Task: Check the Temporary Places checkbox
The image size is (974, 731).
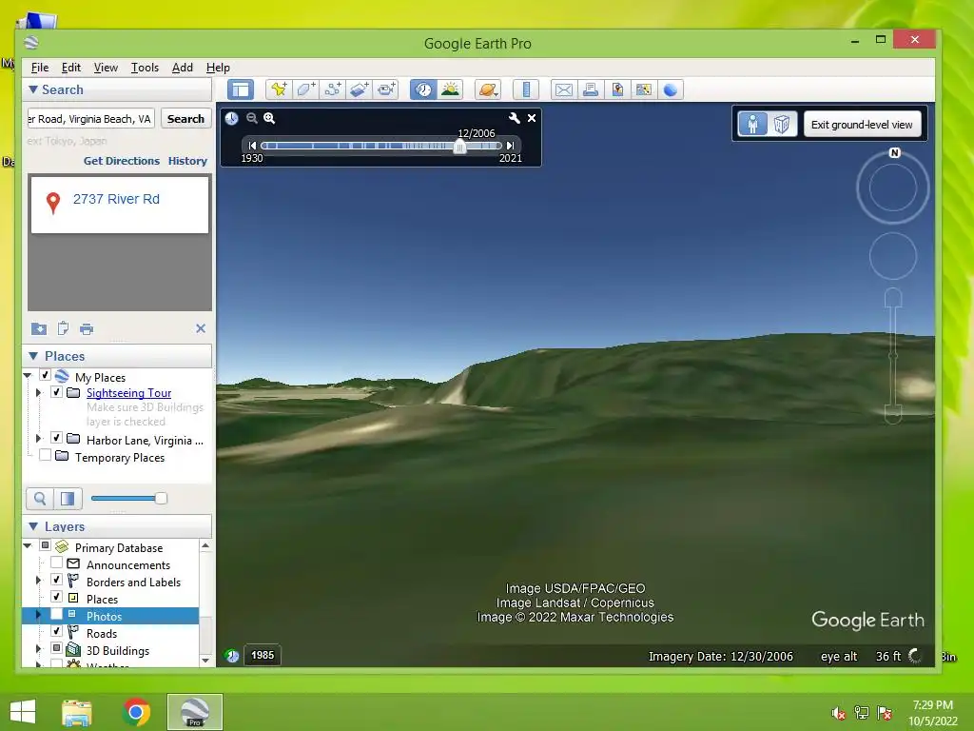Action: (x=45, y=455)
